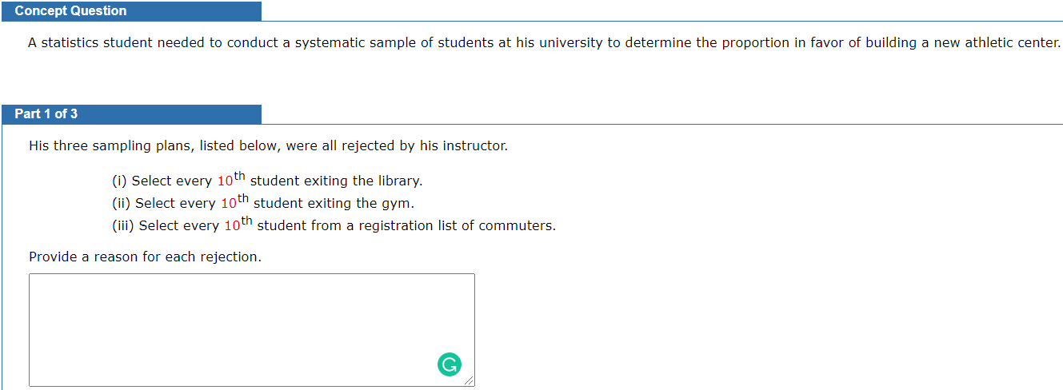This screenshot has width=1063, height=390.
Task: Click the (iii) label of the third plan
Action: pos(123,226)
